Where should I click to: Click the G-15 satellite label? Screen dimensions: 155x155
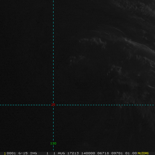[x=23, y=153]
